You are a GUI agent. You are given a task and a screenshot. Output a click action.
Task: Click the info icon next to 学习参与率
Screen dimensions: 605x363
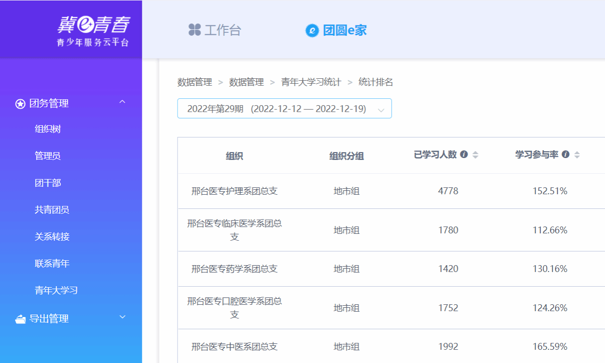565,155
